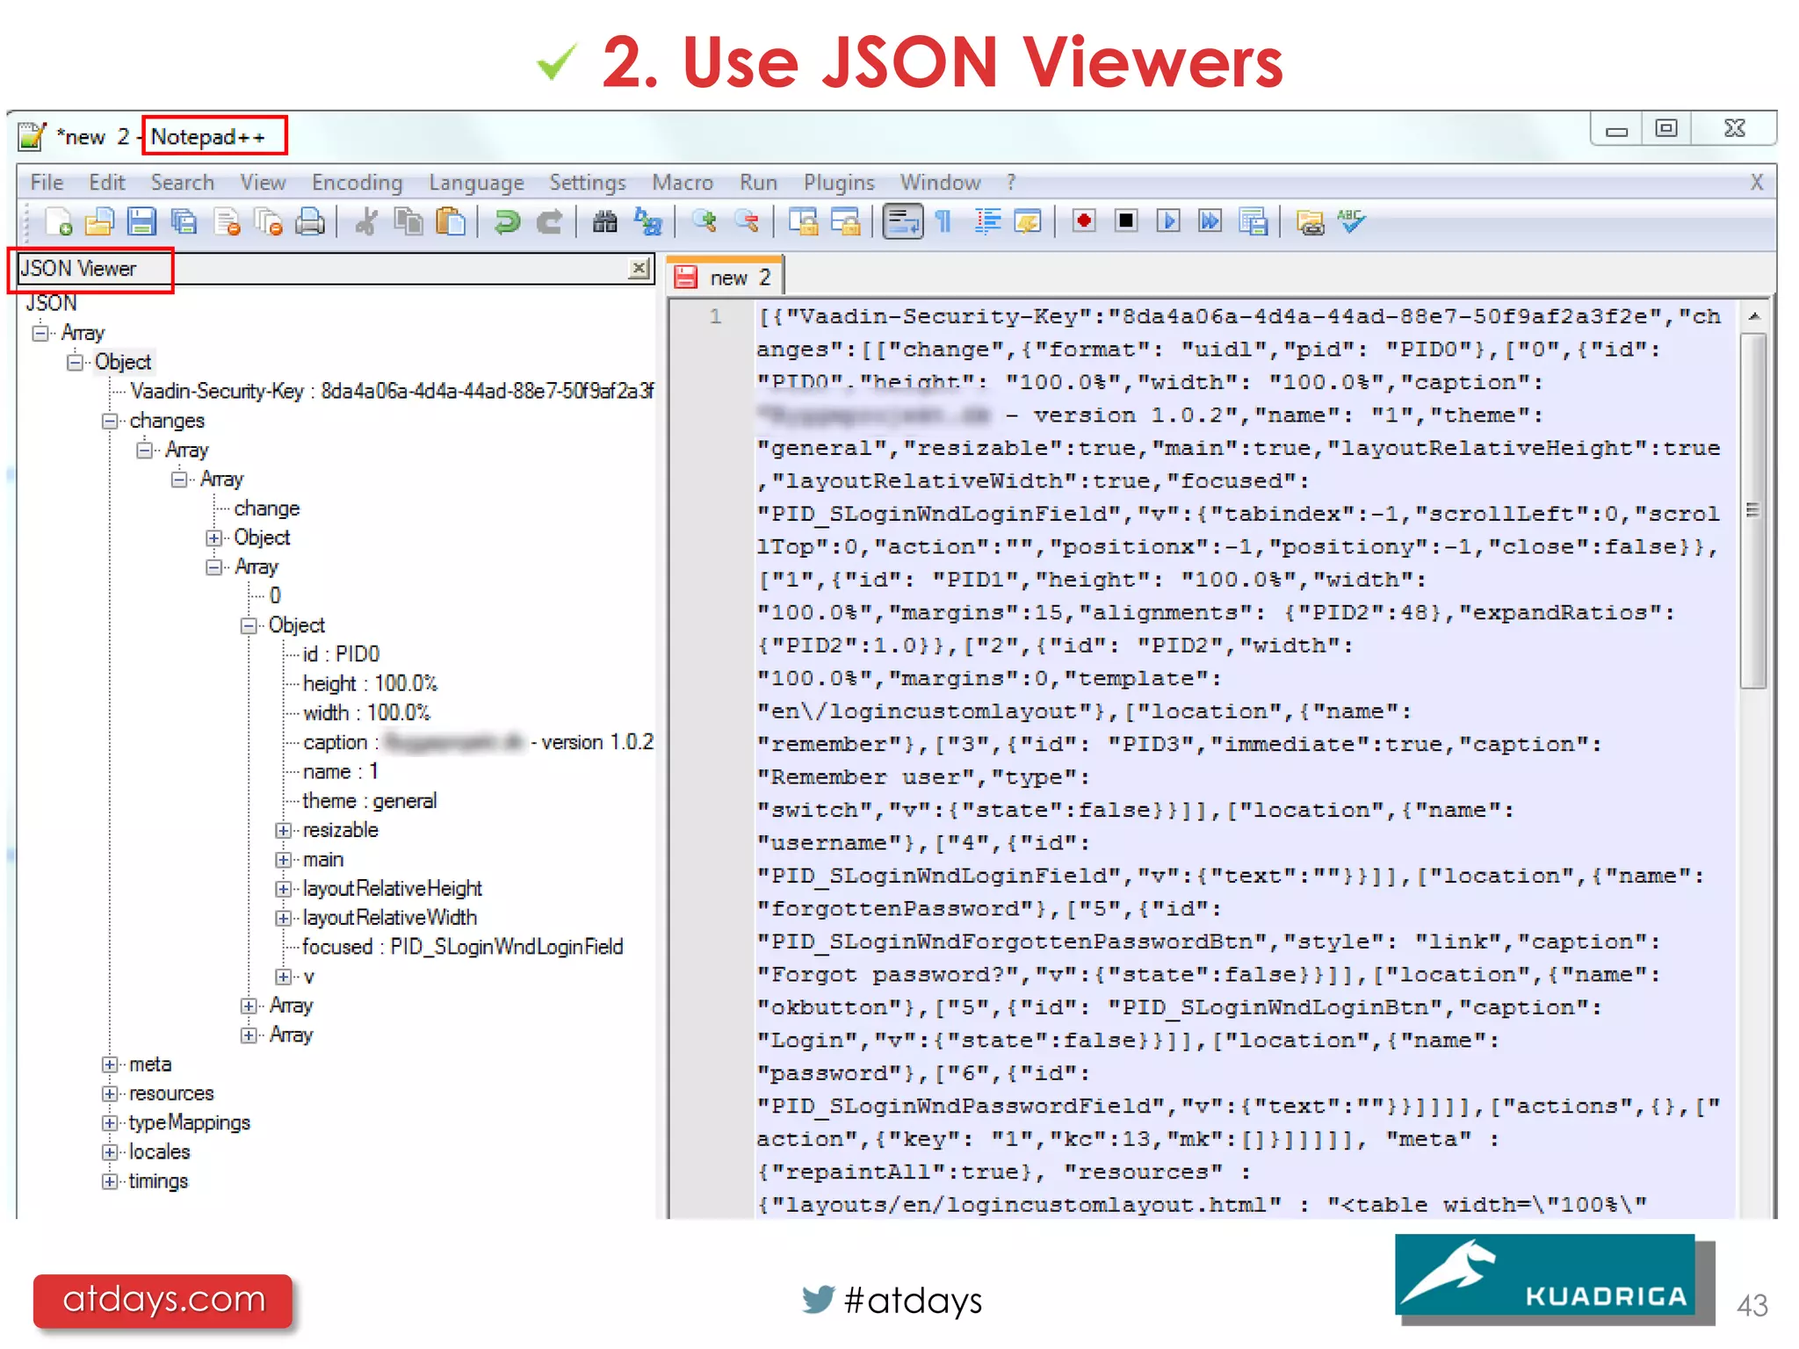Click the Save file floppy icon
Image resolution: width=1799 pixels, height=1349 pixels.
141,221
